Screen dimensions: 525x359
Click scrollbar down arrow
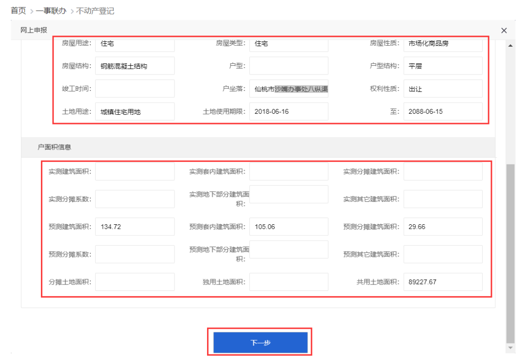point(510,348)
